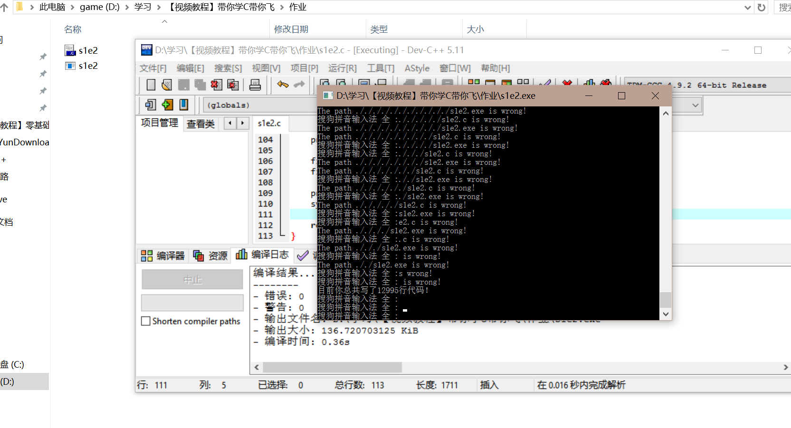This screenshot has height=428, width=791.
Task: Click the right arrow to scroll panel tabs
Action: 243,123
